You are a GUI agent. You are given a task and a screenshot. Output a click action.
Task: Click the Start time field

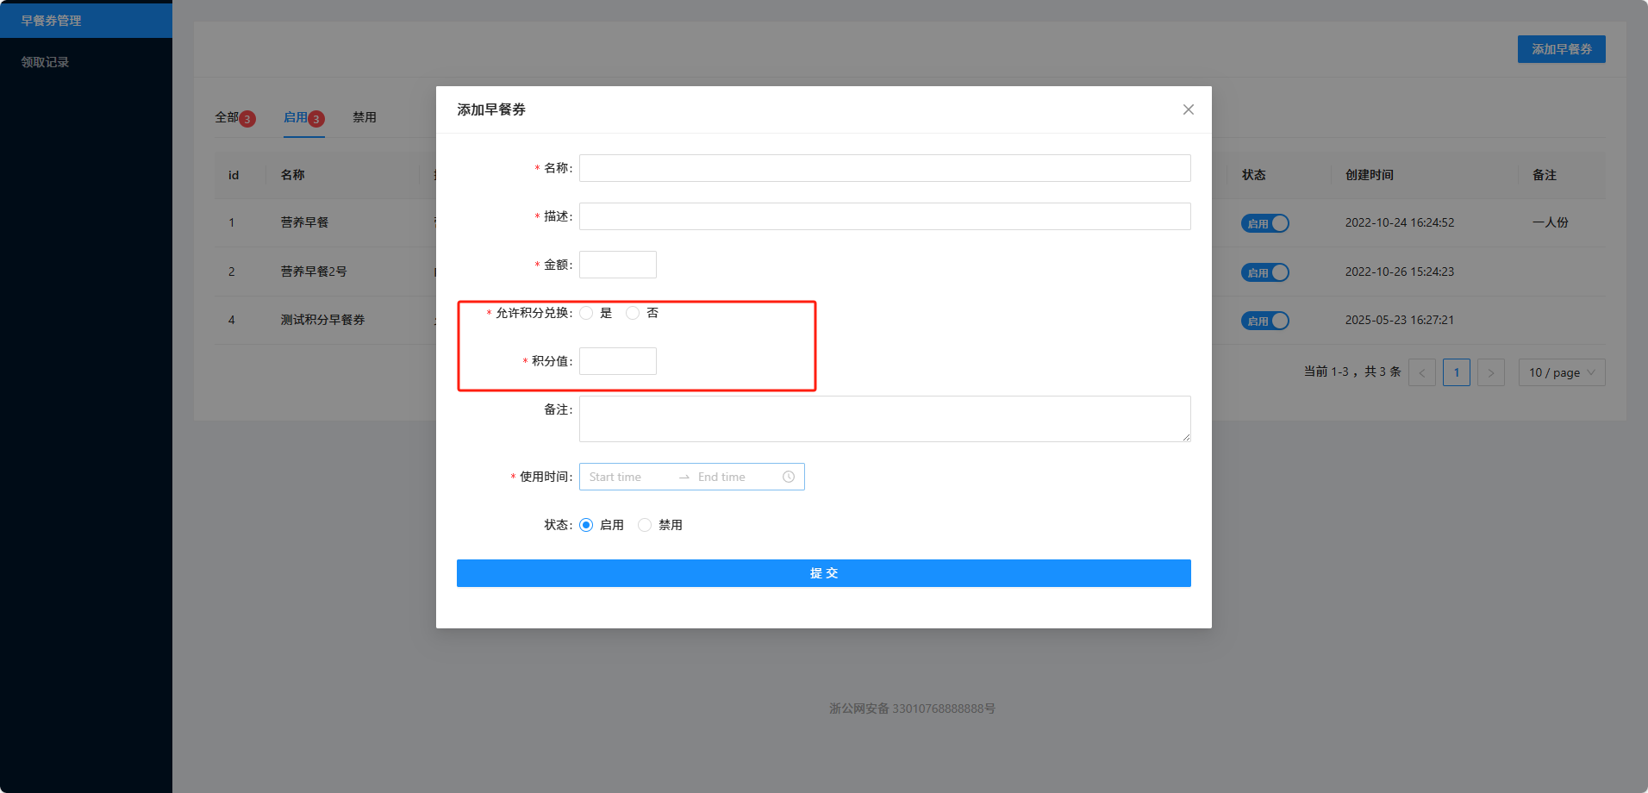629,477
